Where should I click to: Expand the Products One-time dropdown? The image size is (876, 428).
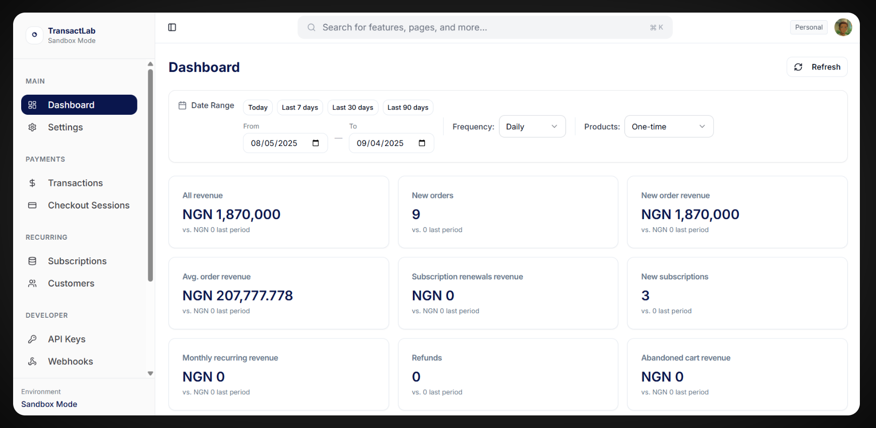(x=668, y=127)
